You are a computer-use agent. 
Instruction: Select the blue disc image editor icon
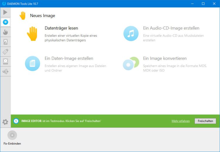pos(5,22)
